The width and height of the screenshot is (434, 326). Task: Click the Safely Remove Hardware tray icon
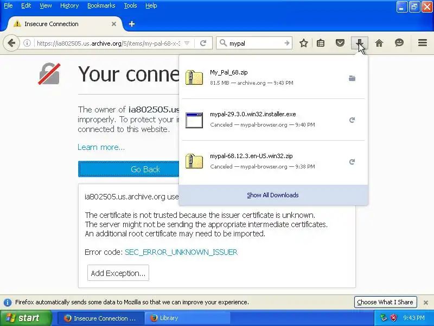pos(384,318)
